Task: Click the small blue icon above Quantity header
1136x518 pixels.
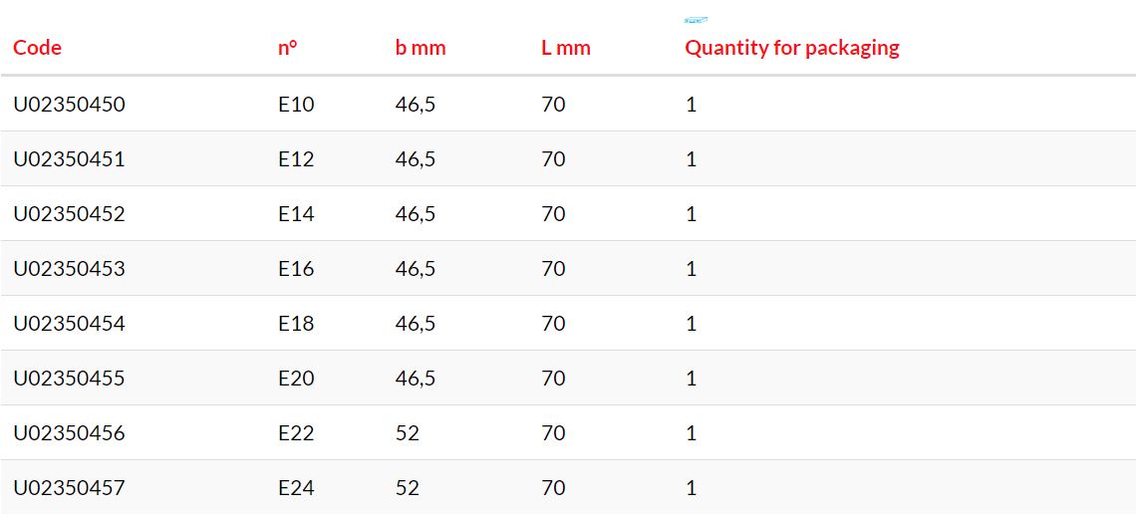Action: point(696,20)
